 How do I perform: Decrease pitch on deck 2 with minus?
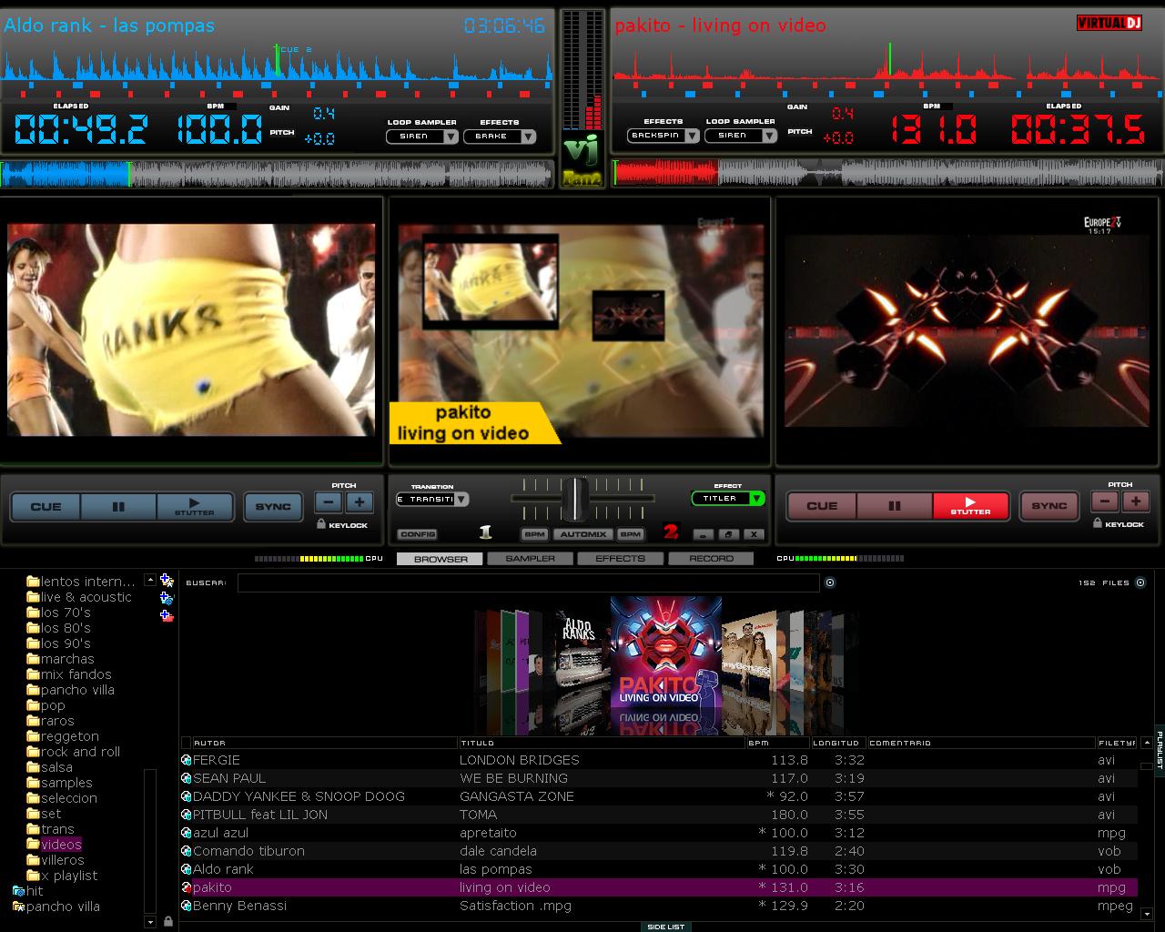tap(1105, 501)
